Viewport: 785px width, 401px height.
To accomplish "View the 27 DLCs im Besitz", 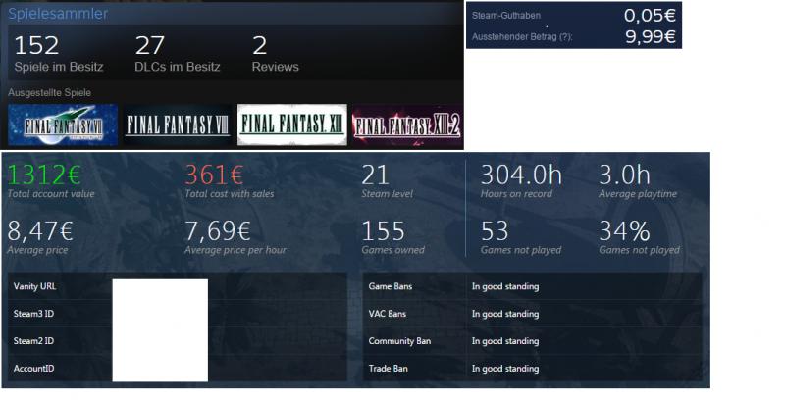I will click(177, 54).
